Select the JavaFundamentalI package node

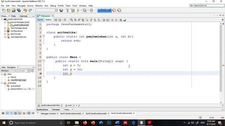[21, 25]
